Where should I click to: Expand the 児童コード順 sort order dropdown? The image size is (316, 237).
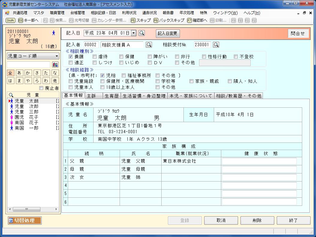[x=57, y=56]
